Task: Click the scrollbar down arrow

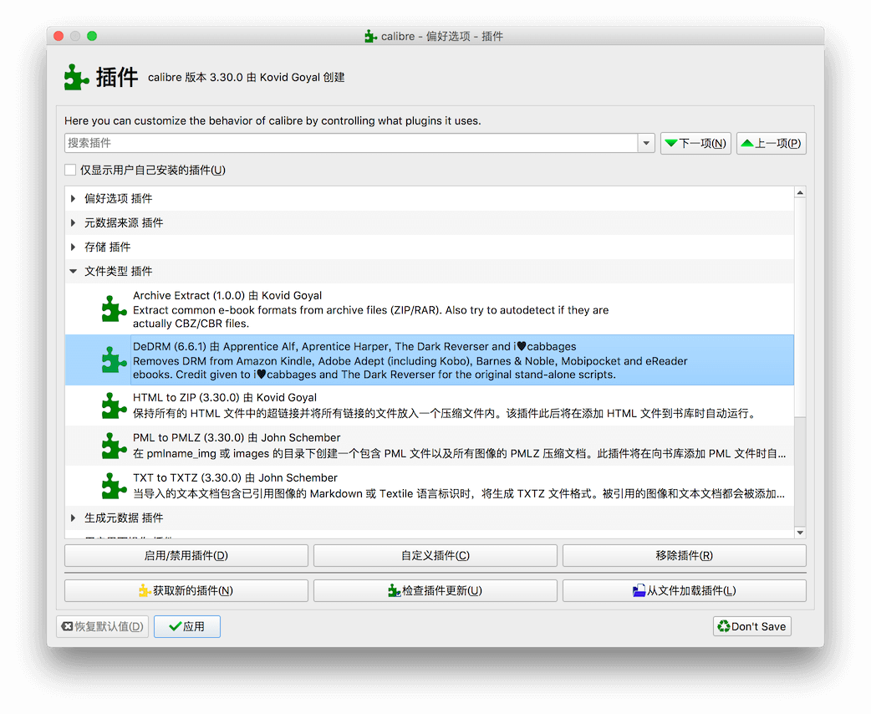Action: pyautogui.click(x=800, y=533)
